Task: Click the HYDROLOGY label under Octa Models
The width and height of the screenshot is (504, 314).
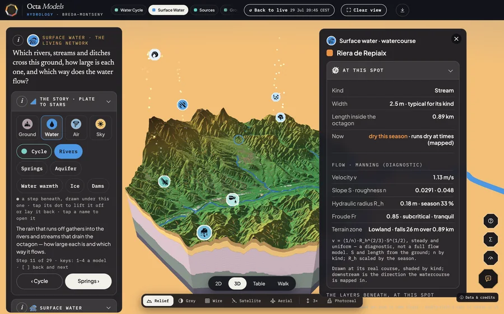Action: click(x=40, y=15)
